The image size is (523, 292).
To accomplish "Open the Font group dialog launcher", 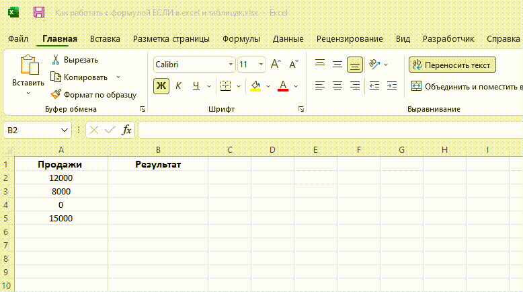I will tap(301, 109).
